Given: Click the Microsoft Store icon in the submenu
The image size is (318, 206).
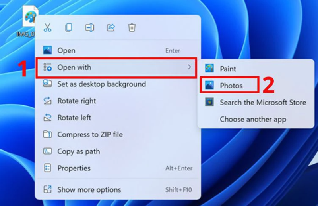Looking at the screenshot, I should 209,102.
